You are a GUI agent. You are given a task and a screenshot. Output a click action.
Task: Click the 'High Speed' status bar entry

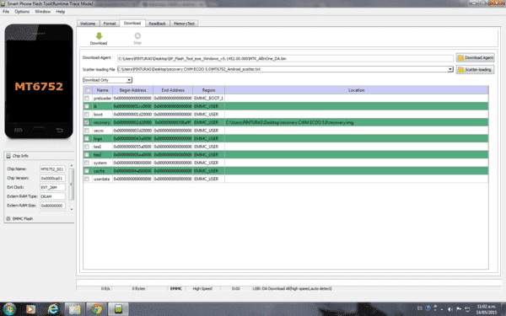point(202,288)
